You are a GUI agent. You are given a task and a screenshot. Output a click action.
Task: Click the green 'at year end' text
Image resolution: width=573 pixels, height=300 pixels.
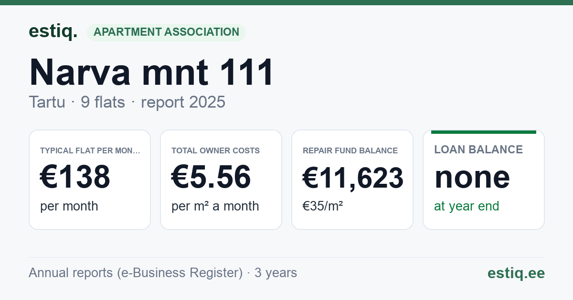pyautogui.click(x=467, y=206)
